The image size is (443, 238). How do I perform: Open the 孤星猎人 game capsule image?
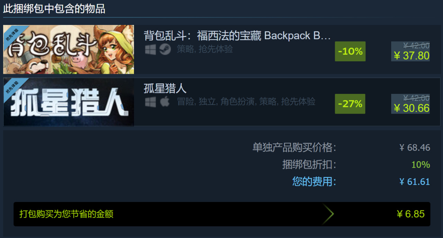click(69, 102)
